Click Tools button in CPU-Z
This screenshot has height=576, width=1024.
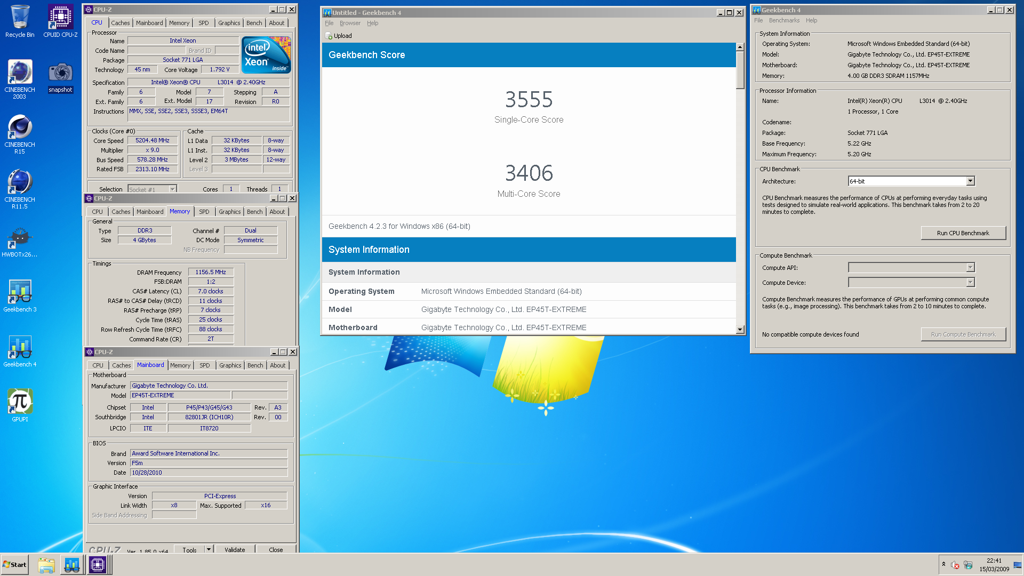tap(190, 549)
